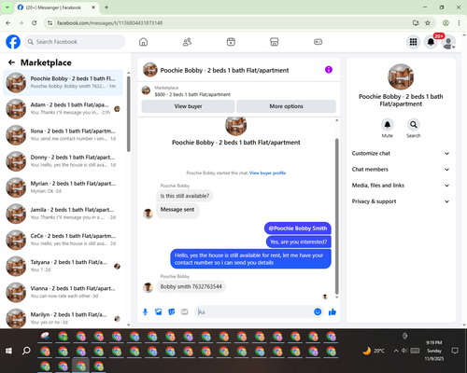The image size is (467, 373).
Task: Search in conversation via magnifier icon
Action: click(x=414, y=125)
